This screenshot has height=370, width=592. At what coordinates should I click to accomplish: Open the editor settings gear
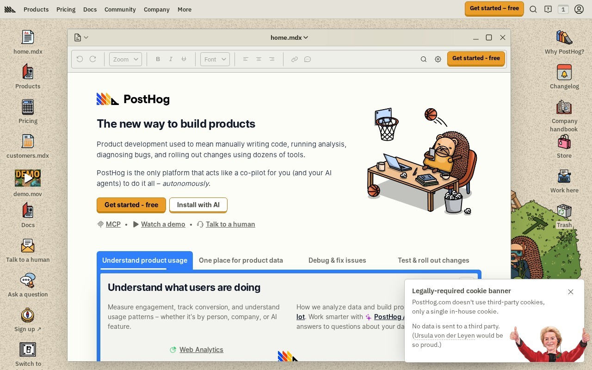click(438, 59)
